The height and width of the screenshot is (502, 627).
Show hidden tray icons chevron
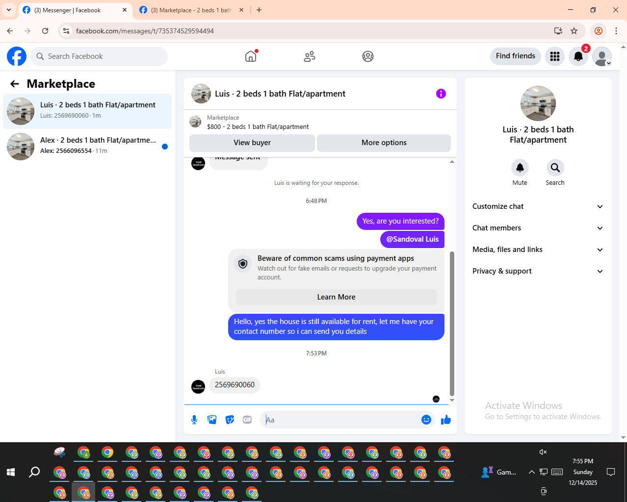(531, 472)
